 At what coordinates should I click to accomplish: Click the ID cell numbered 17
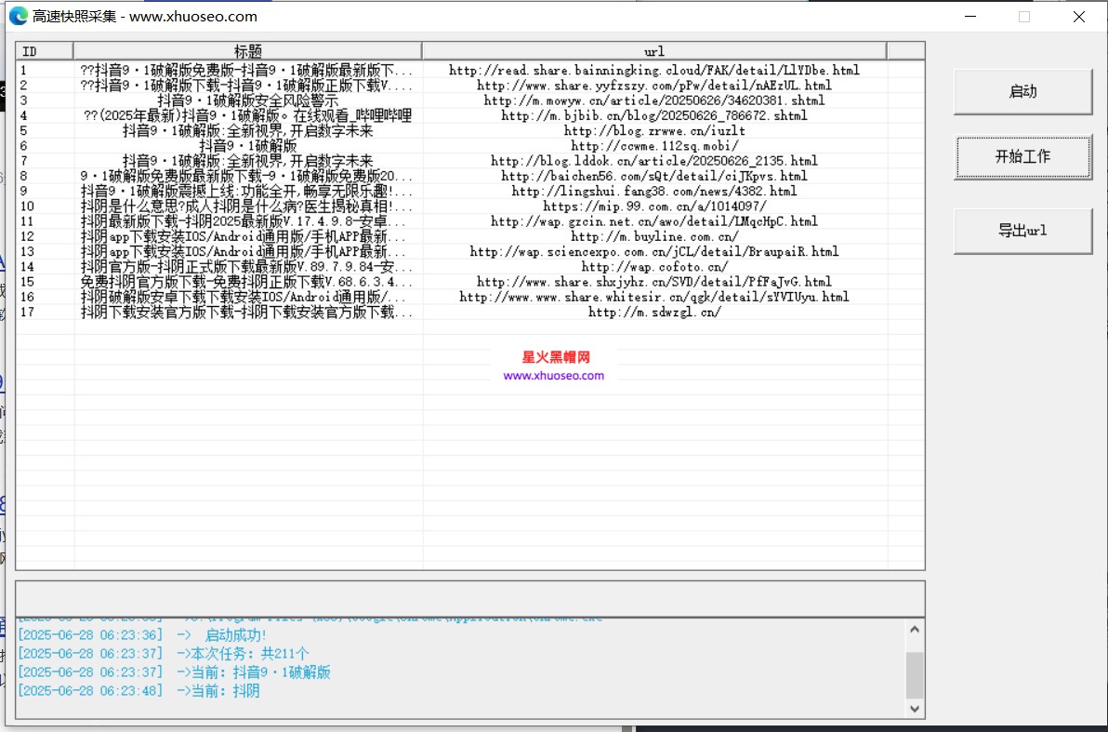[x=28, y=312]
